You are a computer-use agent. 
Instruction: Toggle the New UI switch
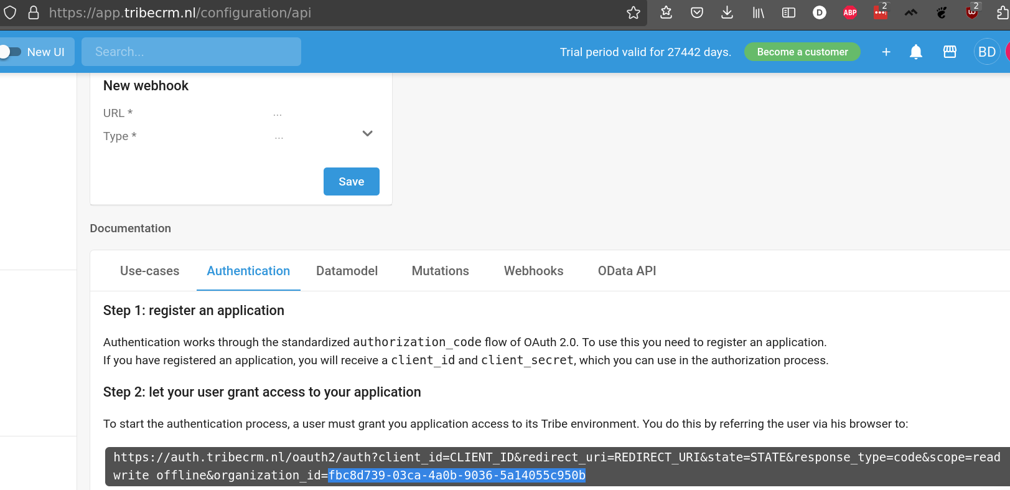pyautogui.click(x=11, y=52)
